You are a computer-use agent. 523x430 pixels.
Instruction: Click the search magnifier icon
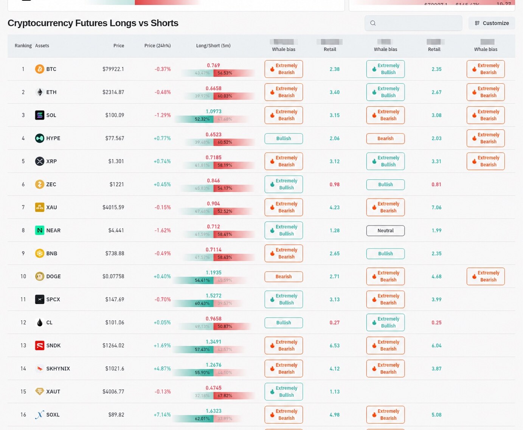point(373,23)
